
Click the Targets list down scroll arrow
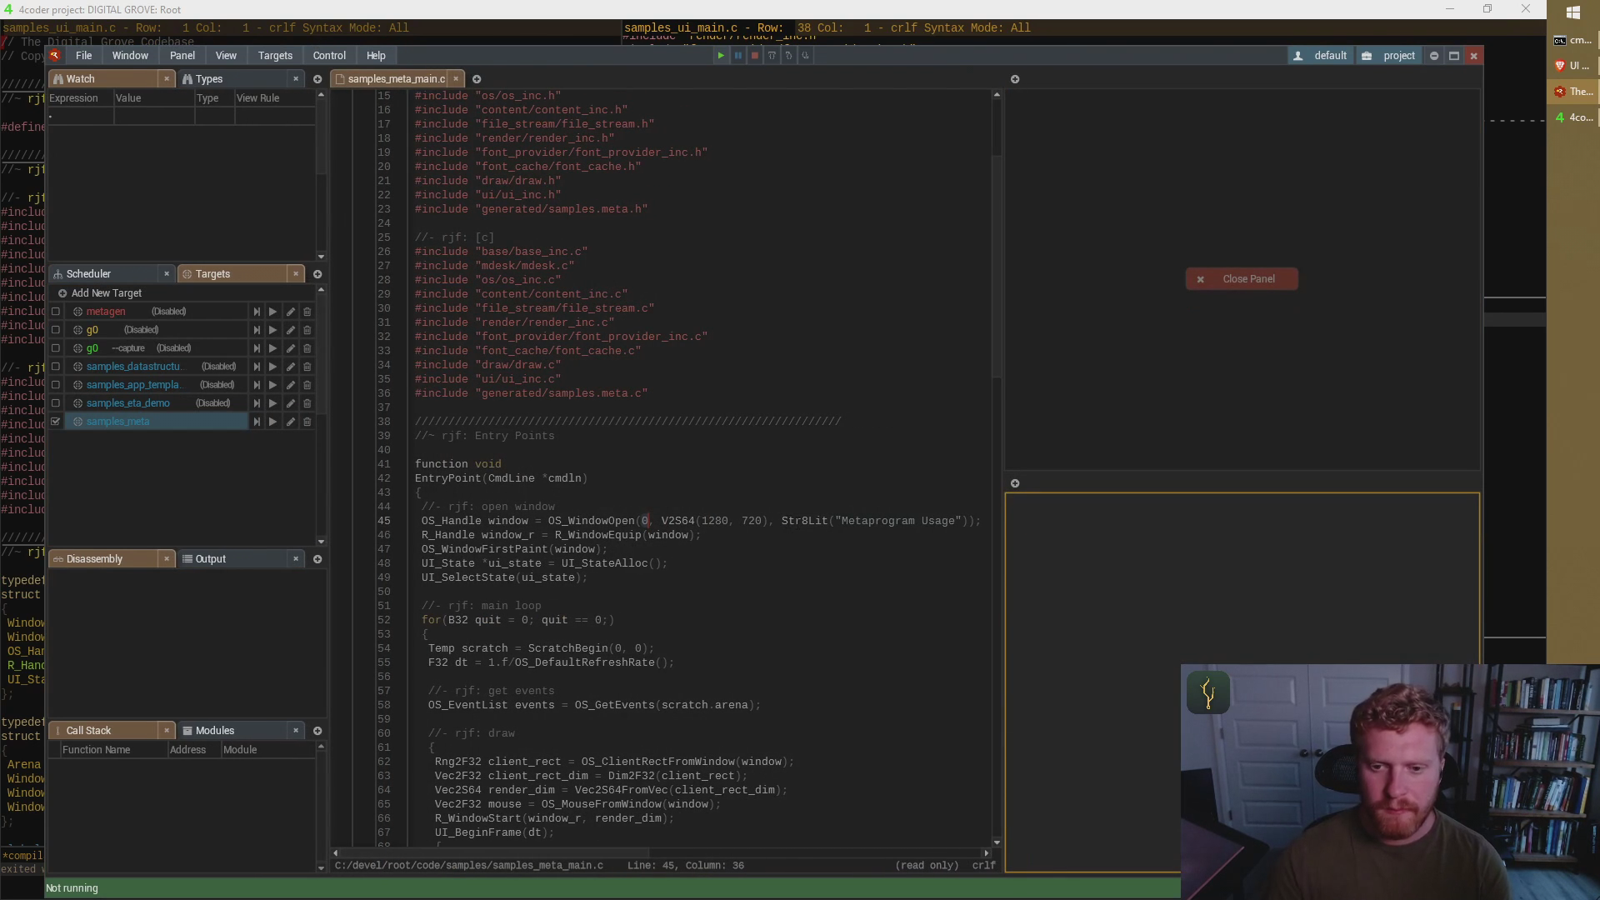[321, 542]
